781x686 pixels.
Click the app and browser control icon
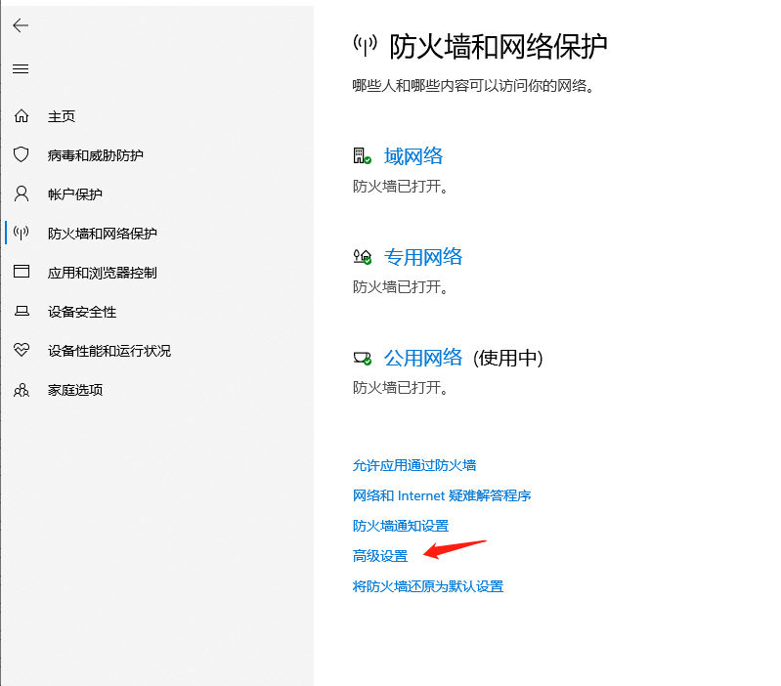22,273
